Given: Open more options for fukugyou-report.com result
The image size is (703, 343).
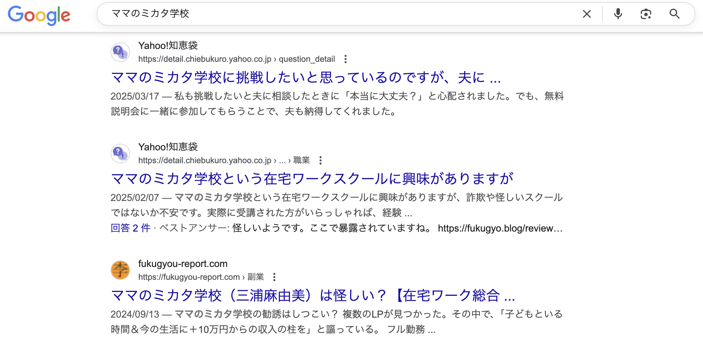Looking at the screenshot, I should point(274,277).
